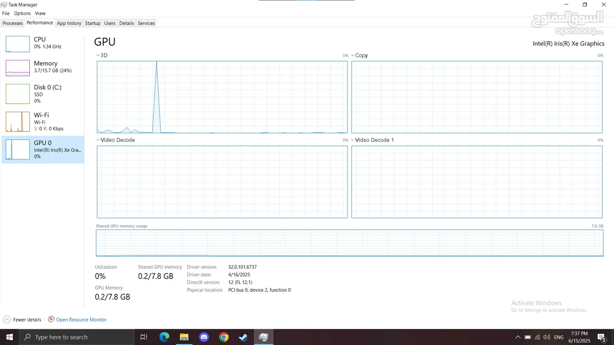Open the Windows Start menu
This screenshot has height=345, width=614.
tap(10, 337)
